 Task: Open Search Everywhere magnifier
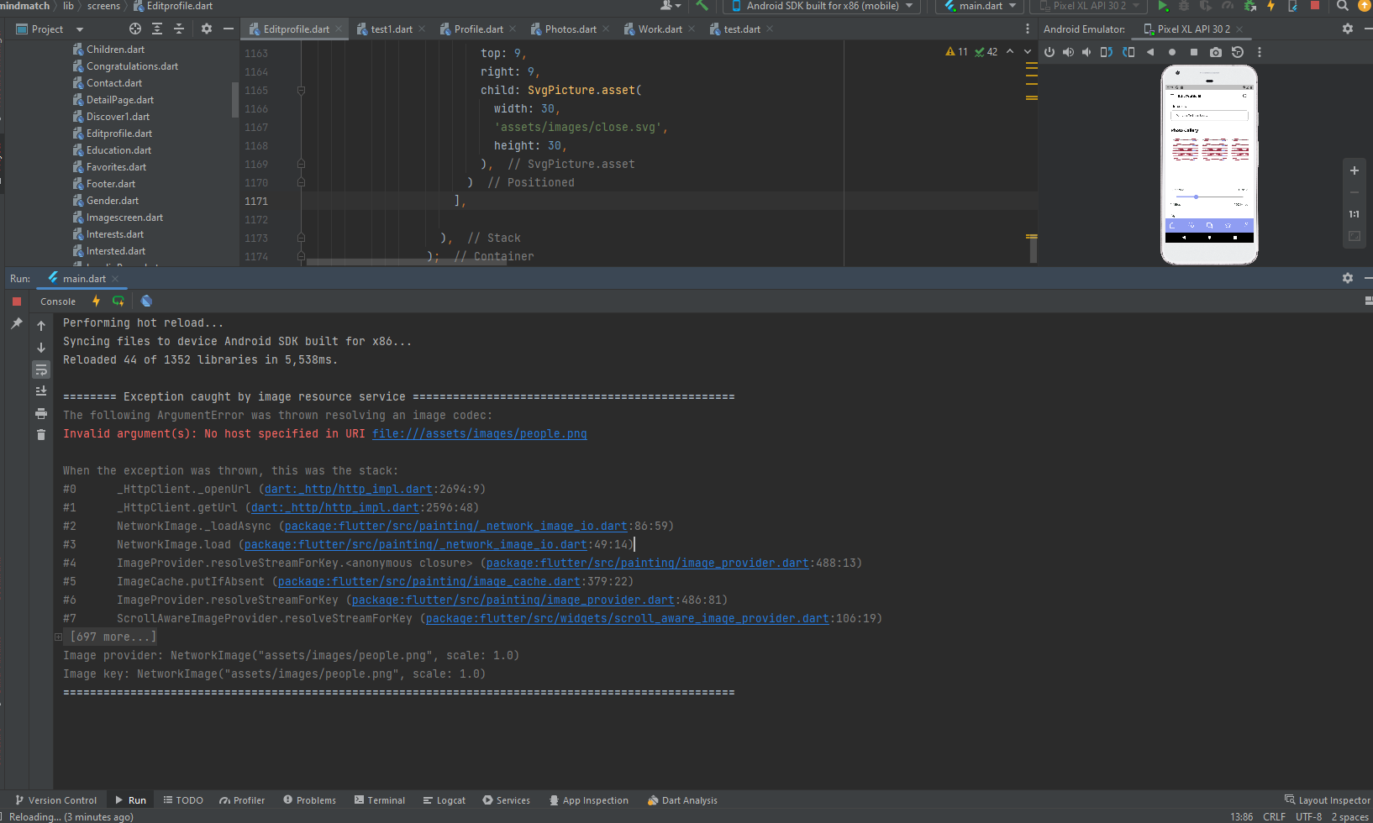[1343, 6]
